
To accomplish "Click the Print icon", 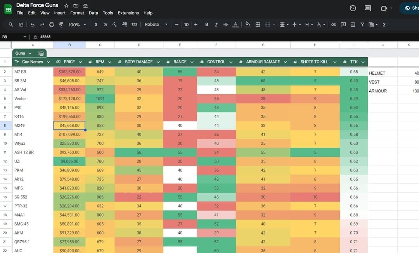I will (52, 24).
